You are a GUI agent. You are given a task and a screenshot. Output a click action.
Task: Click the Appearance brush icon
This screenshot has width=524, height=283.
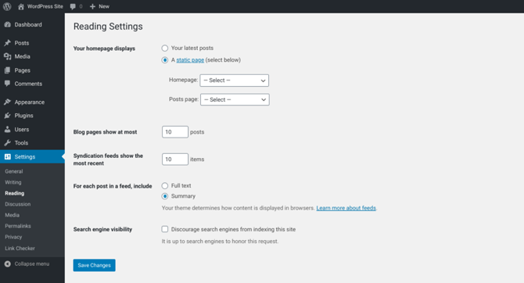point(7,102)
